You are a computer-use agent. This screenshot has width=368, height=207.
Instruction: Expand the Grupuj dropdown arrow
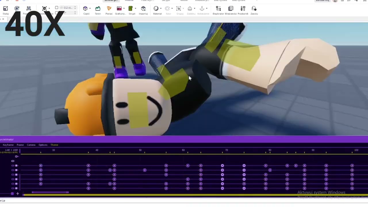coord(183,9)
